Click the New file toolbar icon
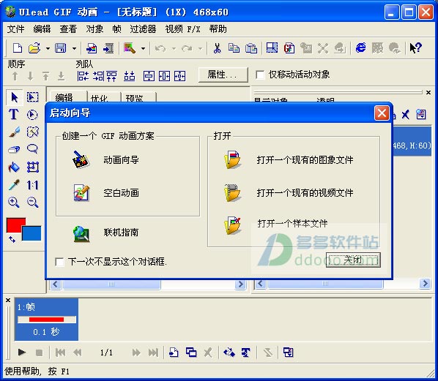This screenshot has width=438, height=381. [x=18, y=48]
